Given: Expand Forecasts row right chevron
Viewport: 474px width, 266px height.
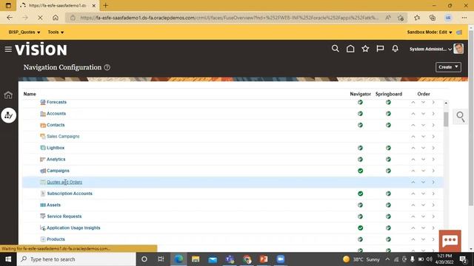Looking at the screenshot, I should [433, 102].
